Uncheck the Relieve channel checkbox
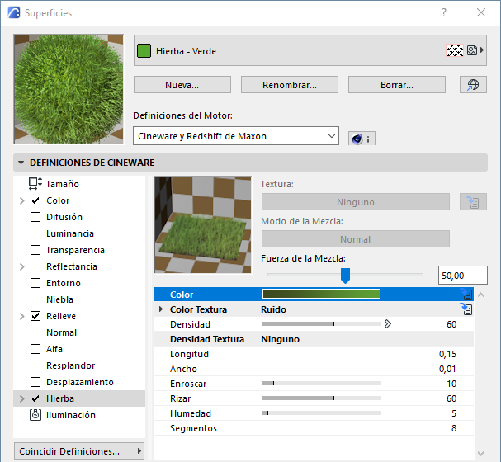This screenshot has height=462, width=501. (x=35, y=316)
